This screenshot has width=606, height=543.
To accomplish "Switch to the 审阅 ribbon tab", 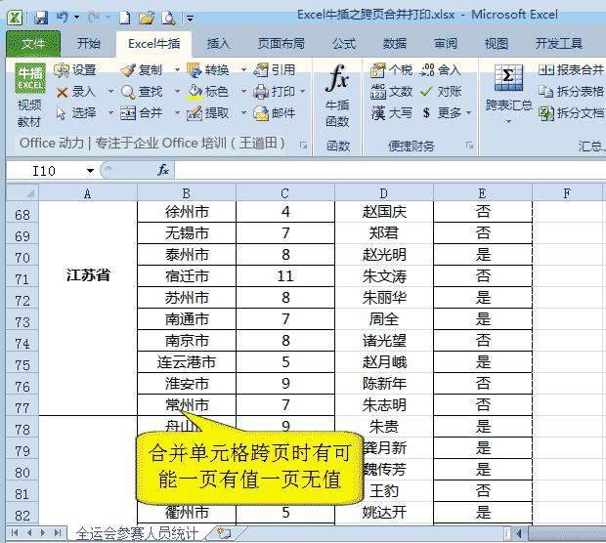I will pos(446,44).
